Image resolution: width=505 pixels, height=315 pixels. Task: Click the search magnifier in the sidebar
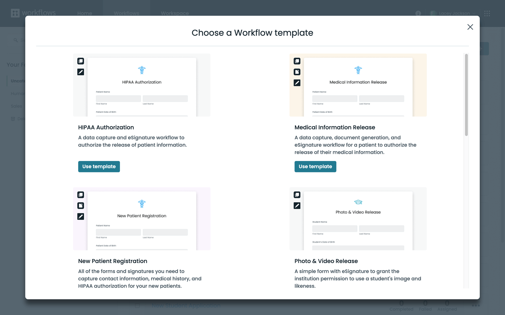[x=15, y=40]
